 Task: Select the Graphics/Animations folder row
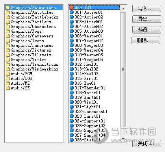click(x=34, y=7)
